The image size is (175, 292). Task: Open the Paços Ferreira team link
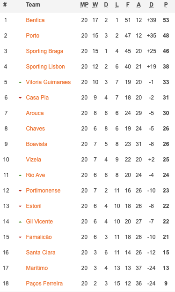(44, 284)
